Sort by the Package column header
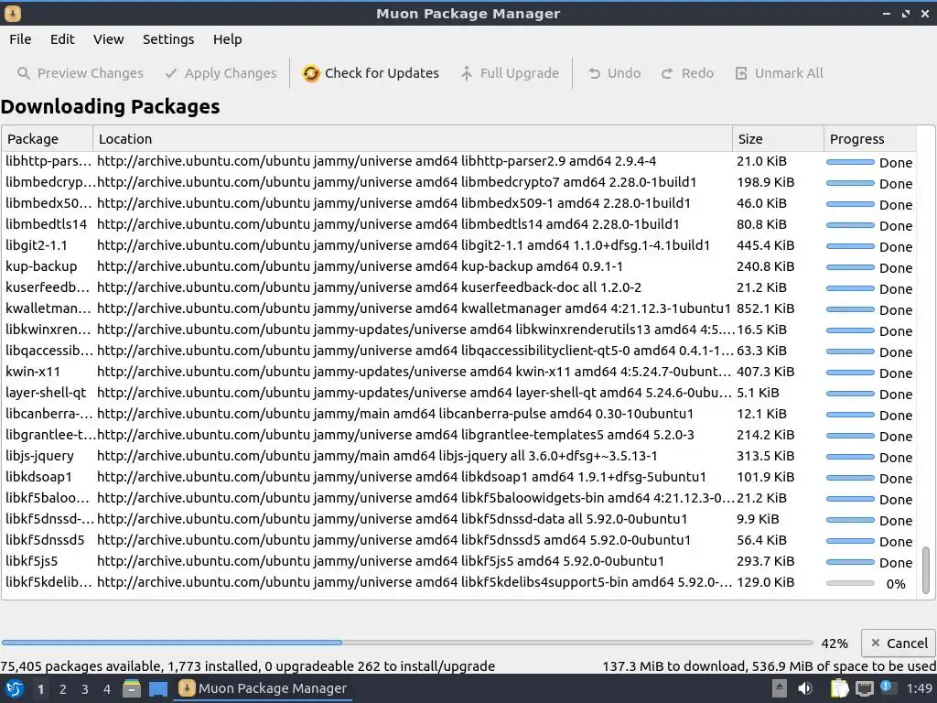Viewport: 937px width, 703px height. (48, 139)
